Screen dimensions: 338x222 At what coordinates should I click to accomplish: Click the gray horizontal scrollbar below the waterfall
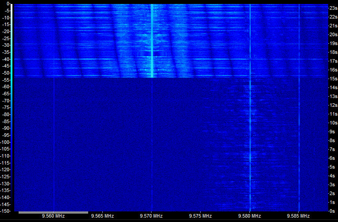53,213
